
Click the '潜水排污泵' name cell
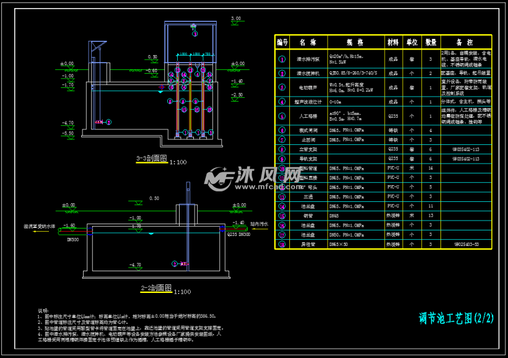click(308, 59)
